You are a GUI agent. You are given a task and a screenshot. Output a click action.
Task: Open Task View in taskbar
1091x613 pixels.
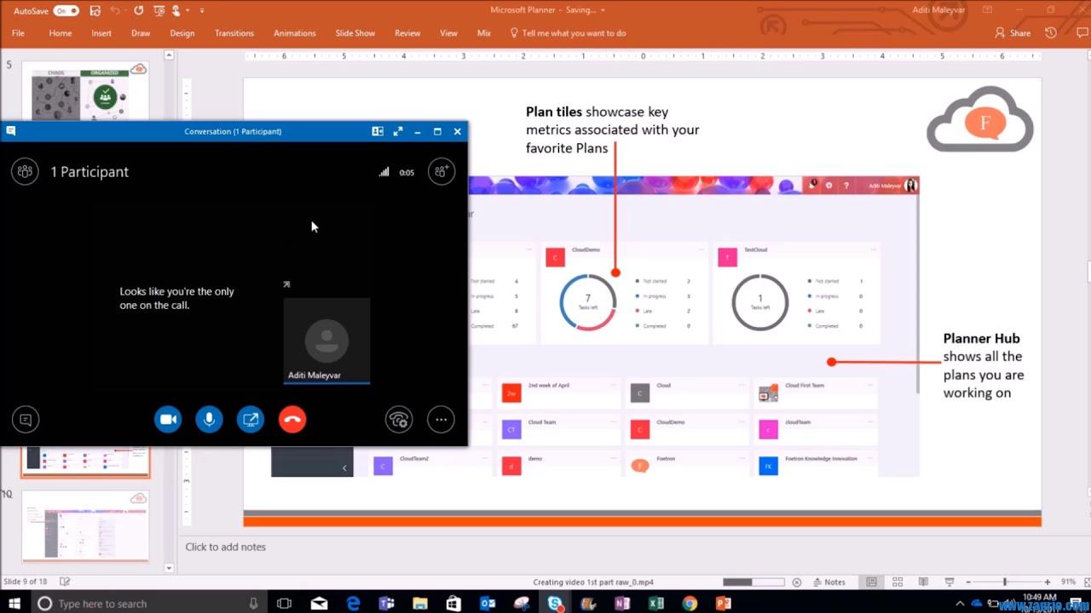tap(285, 604)
